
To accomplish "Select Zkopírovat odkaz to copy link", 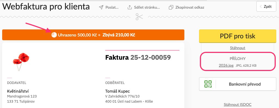I will [x=190, y=7].
